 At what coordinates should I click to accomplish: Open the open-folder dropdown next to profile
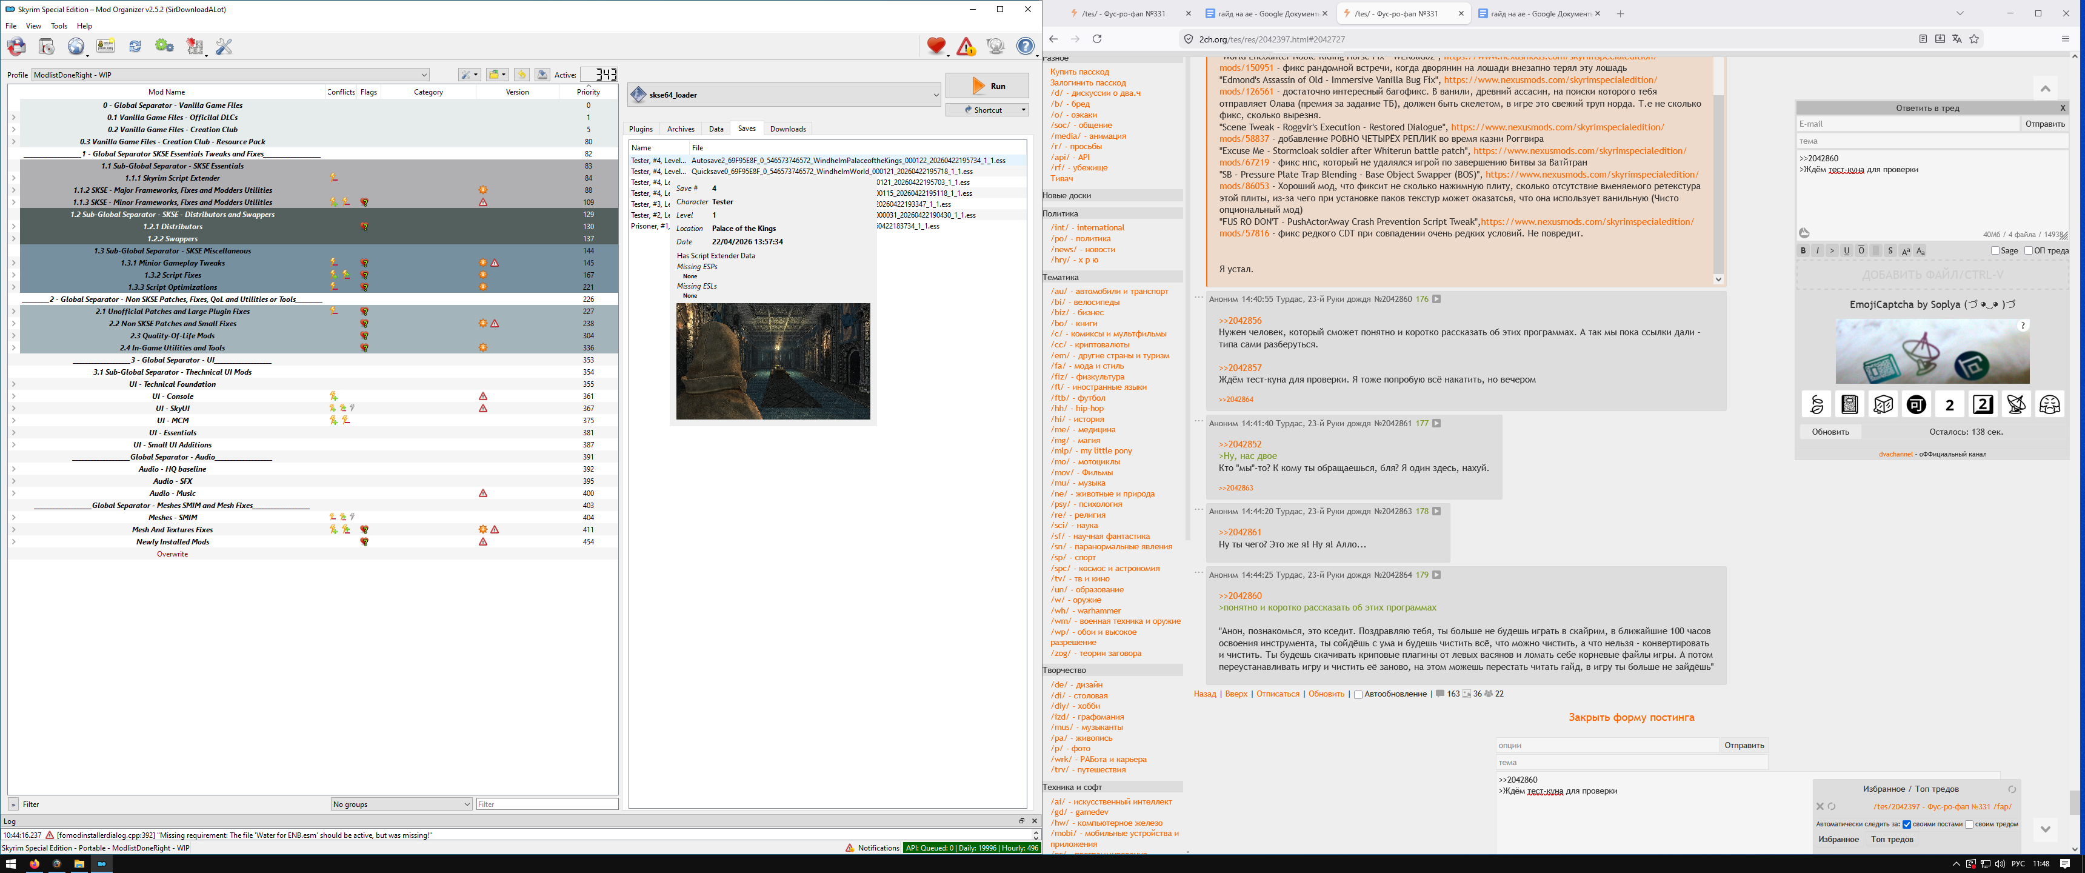497,75
